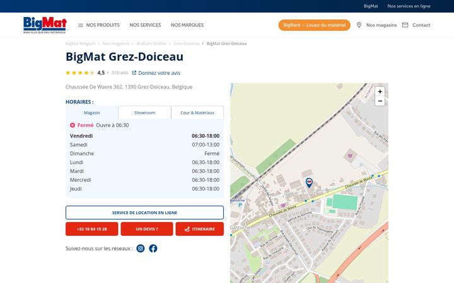Click the closed status icon beside Fermé
This screenshot has height=283, width=454.
(x=73, y=125)
